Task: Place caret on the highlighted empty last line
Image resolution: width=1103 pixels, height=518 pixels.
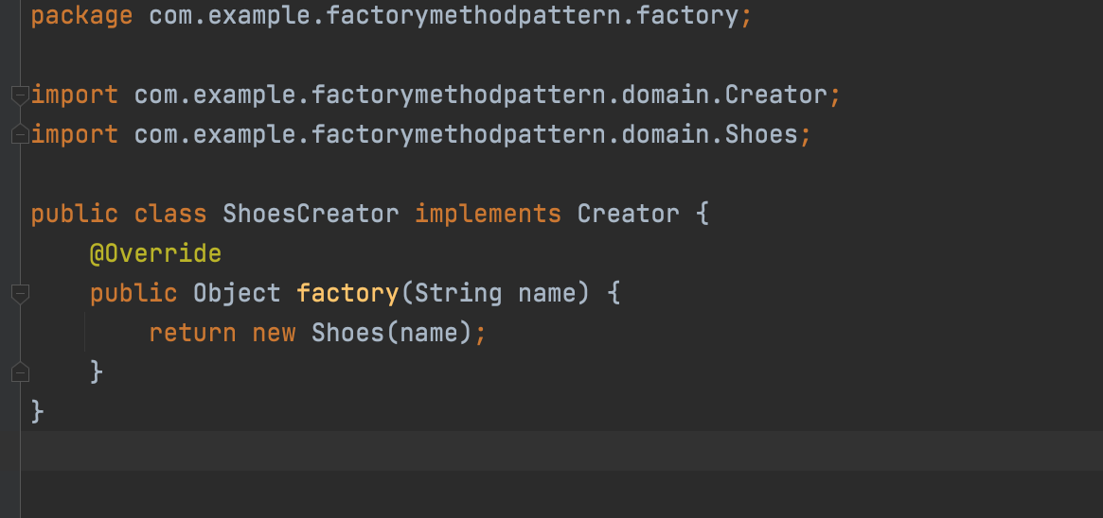Action: tap(561, 451)
